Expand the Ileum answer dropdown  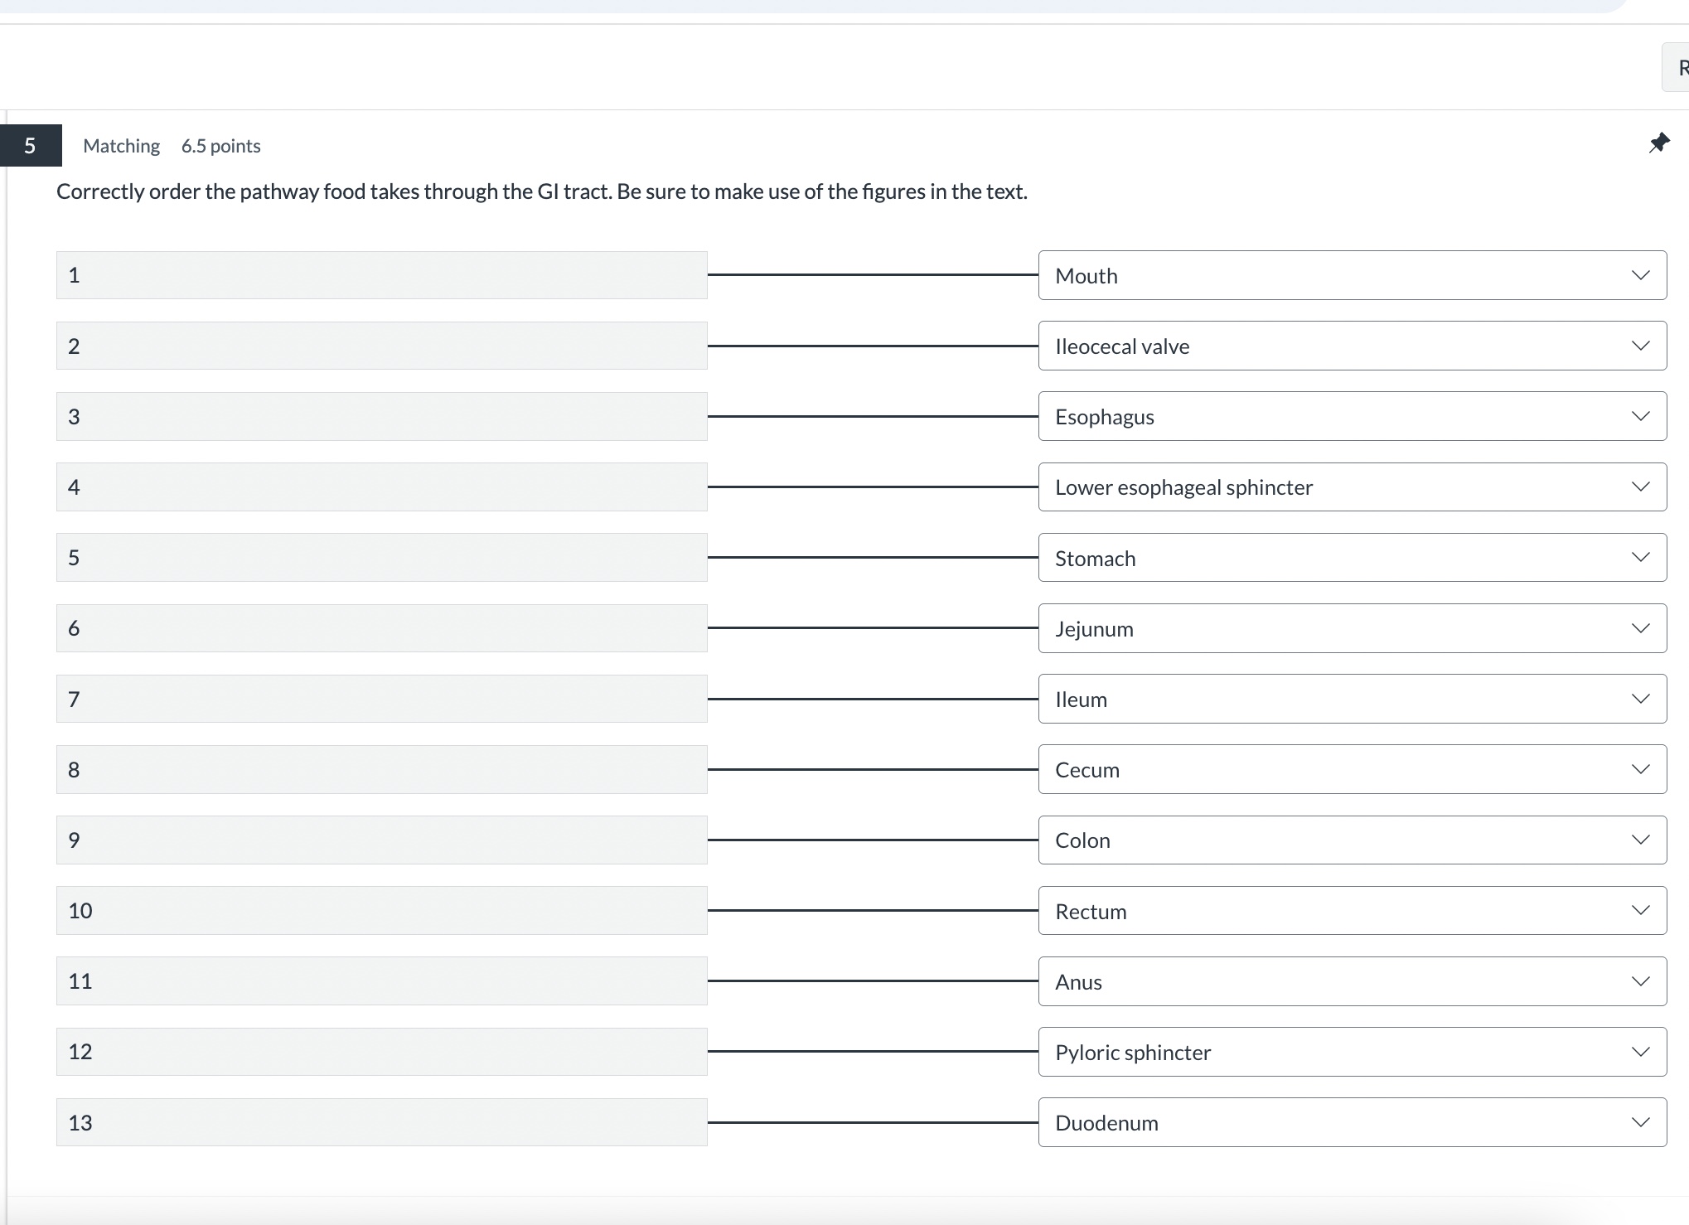coord(1641,698)
